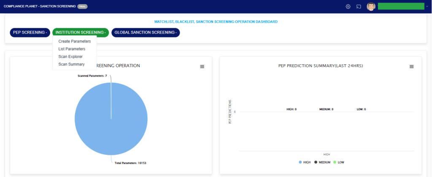Choose List Parameters menu entry
Viewport: 432px width, 177px height.
point(72,49)
